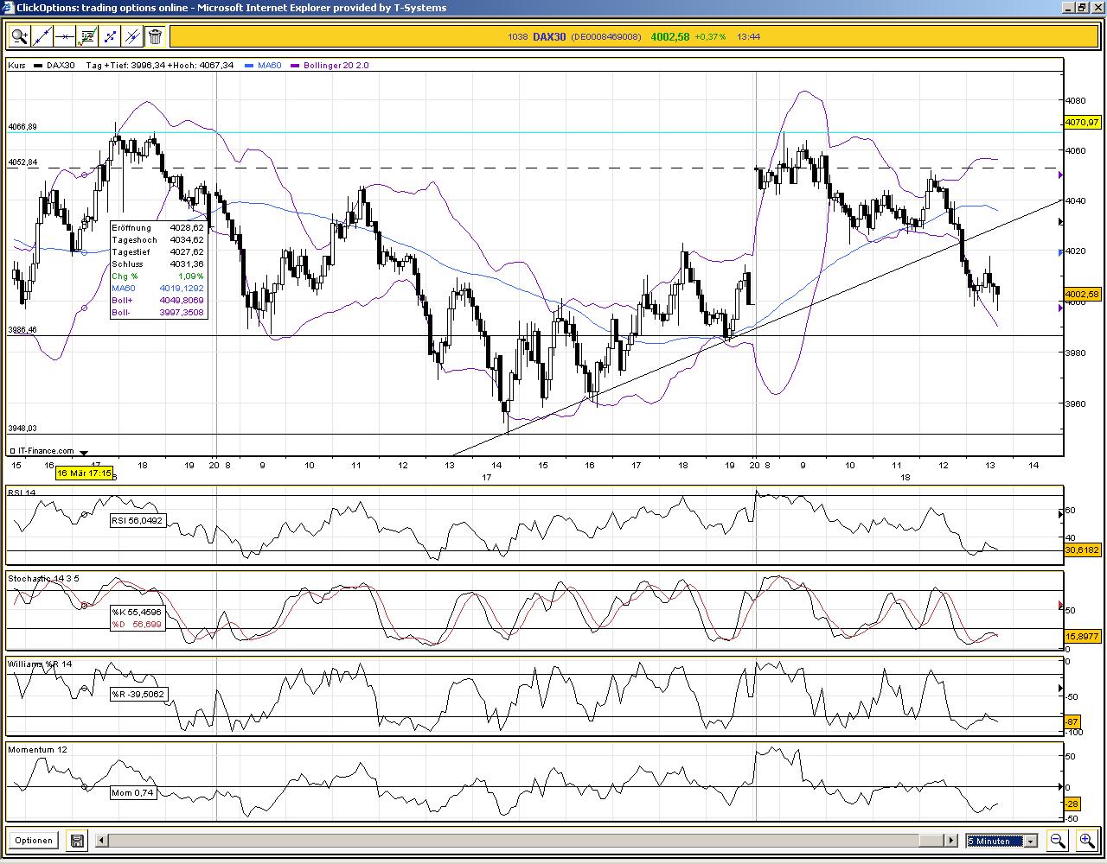Click the RSI 56,0492 tooltip value
Screen dimensions: 1107x864
coord(137,521)
